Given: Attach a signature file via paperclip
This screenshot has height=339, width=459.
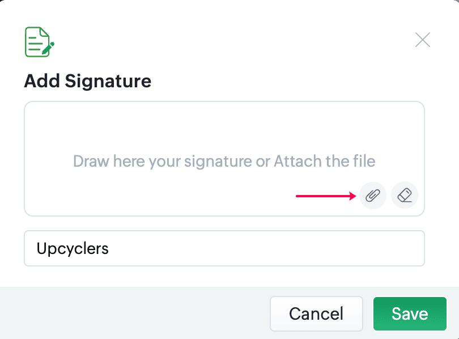Looking at the screenshot, I should click(372, 196).
